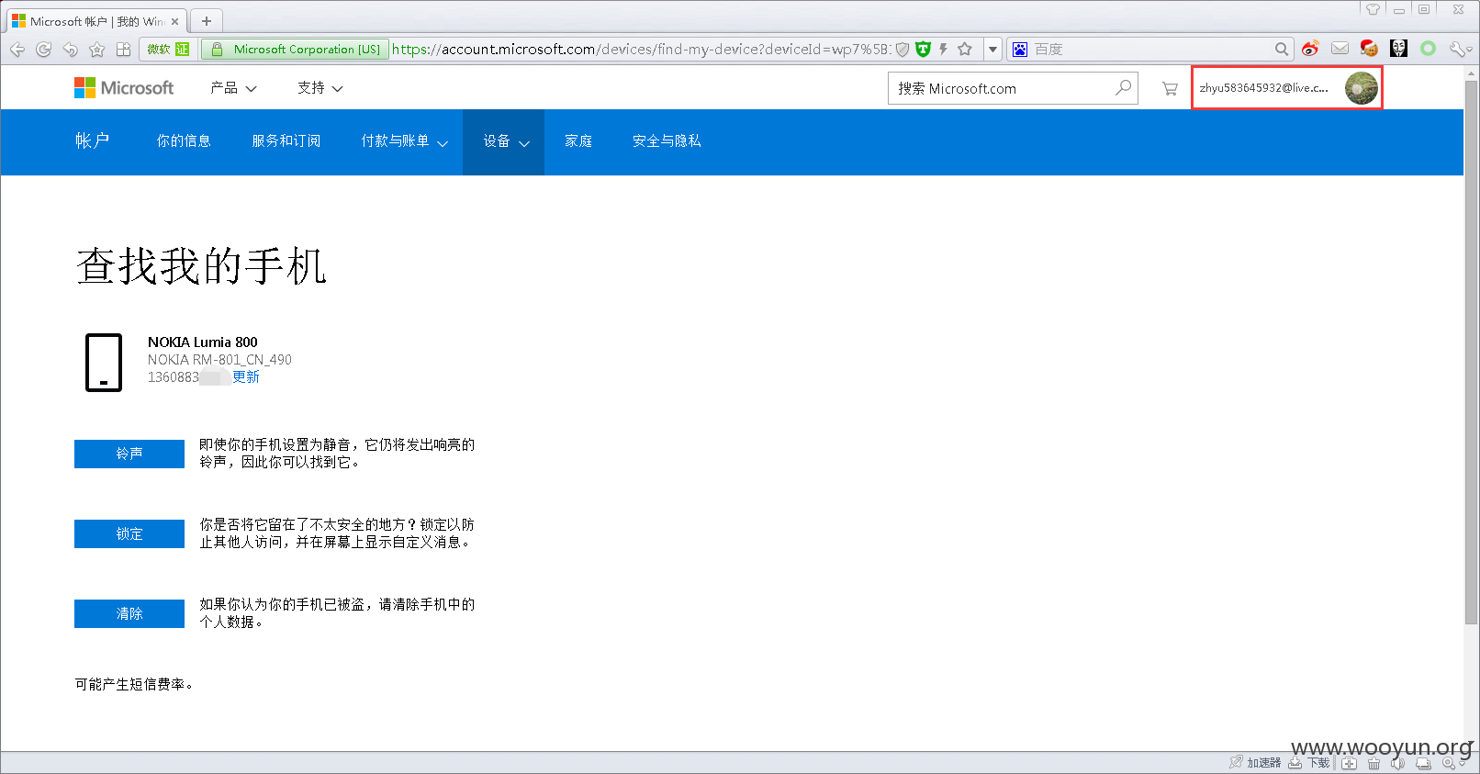Click the trash cleanup icon in status bar
Screen dimensions: 1480x774
[1373, 764]
